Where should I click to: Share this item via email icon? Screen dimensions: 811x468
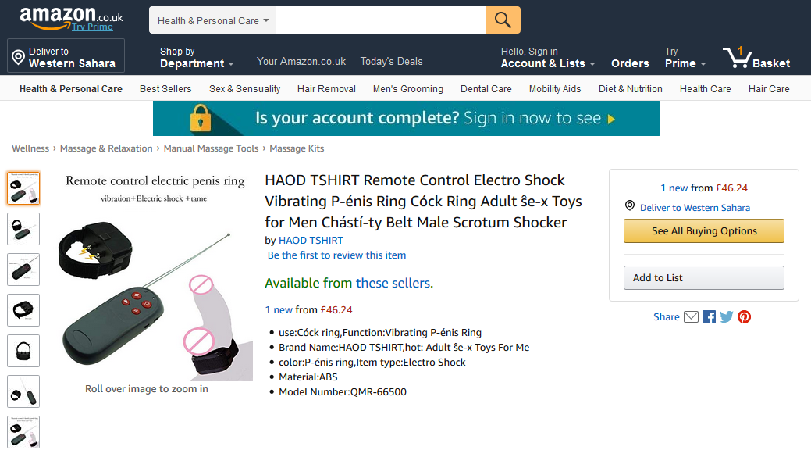[691, 316]
